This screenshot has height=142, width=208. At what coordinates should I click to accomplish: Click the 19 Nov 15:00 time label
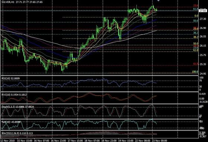coord(126,141)
